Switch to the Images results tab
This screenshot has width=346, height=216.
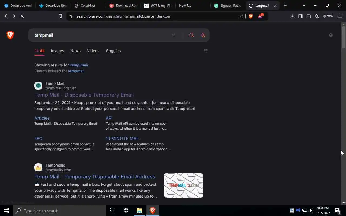57,51
